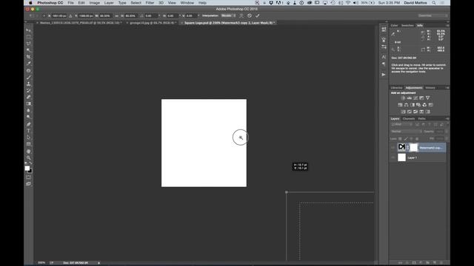
Task: Add a Brightness/Contrast adjustment
Action: (403, 98)
